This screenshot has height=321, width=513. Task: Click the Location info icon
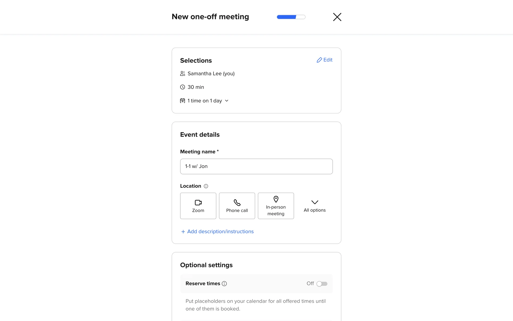(206, 186)
